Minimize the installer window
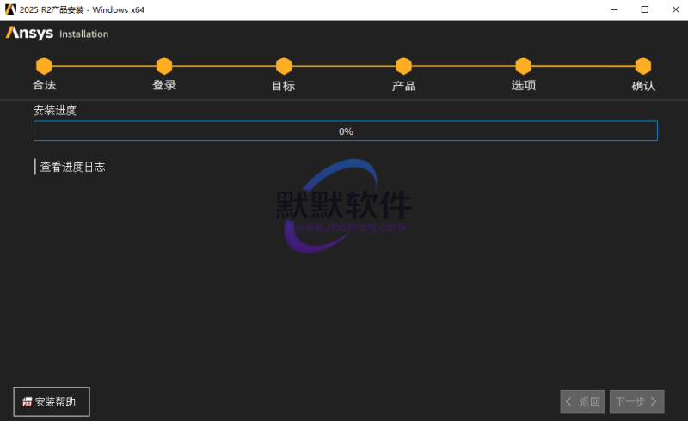 615,9
